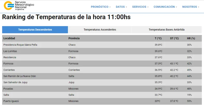The height and width of the screenshot is (105, 204).
Task: Click the Servicio Meteorológico Nacional logo
Action: [19, 5]
